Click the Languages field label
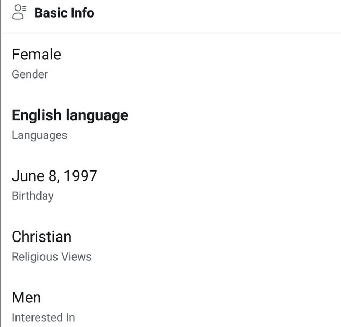This screenshot has width=341, height=327. [x=39, y=135]
